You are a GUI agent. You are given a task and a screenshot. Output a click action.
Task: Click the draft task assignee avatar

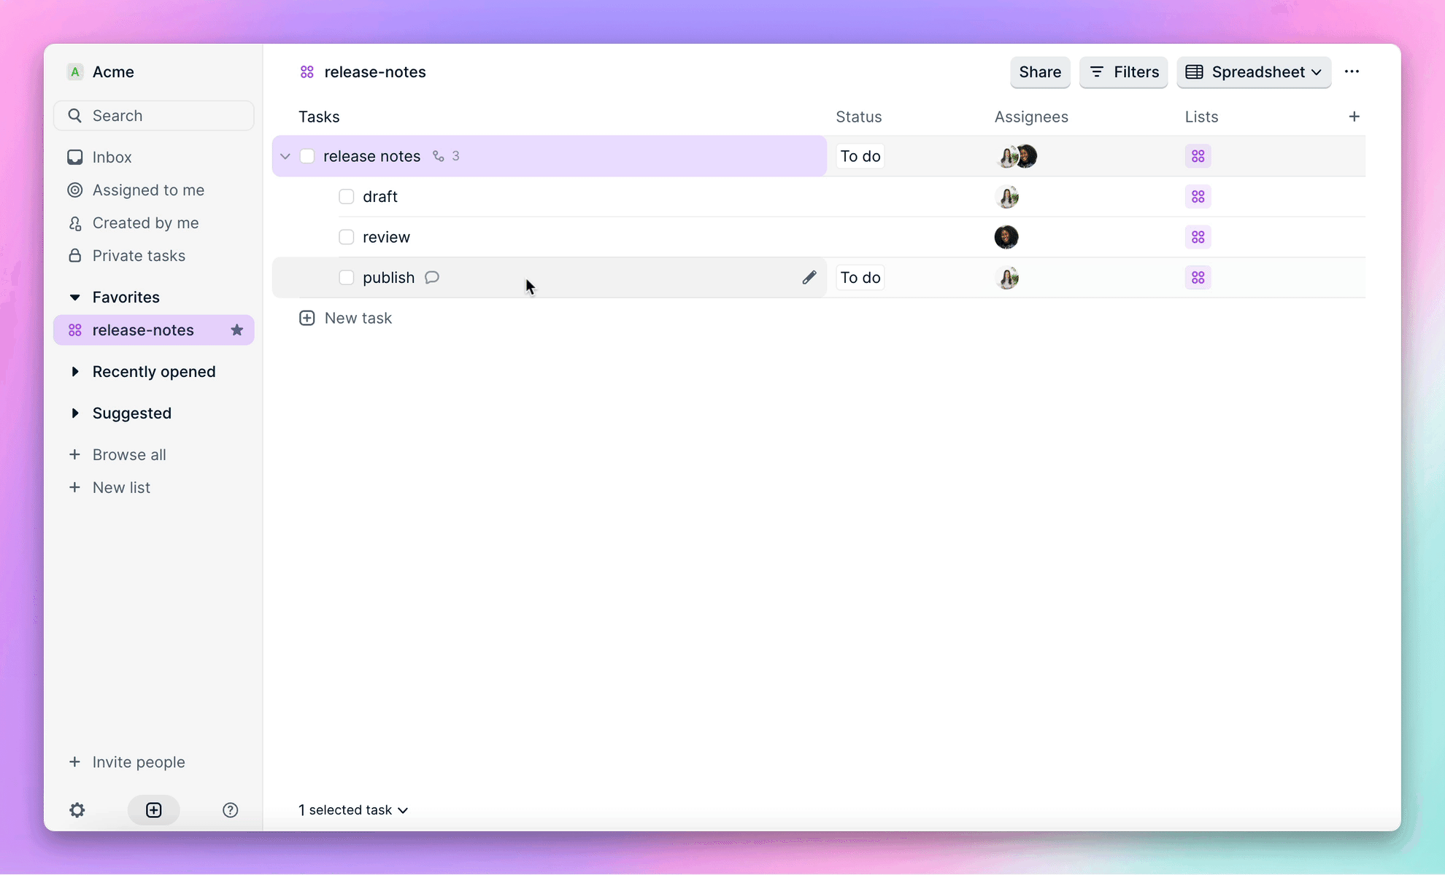click(1007, 197)
